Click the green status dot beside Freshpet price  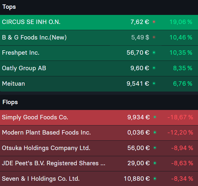point(154,53)
